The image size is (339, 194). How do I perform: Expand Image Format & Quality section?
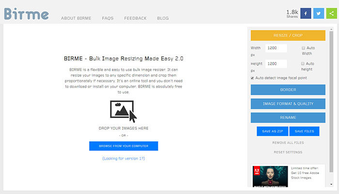[x=288, y=104]
